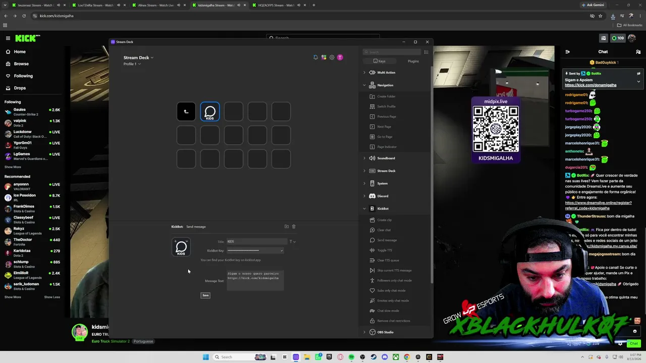Open Stream Deck notifications bell
Screen dimensions: 646x363
click(315, 57)
